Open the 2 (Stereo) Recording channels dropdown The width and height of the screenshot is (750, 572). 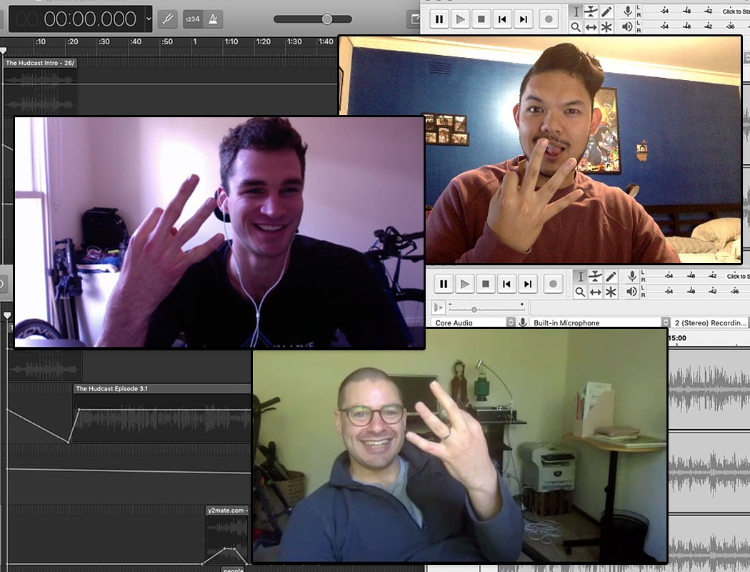710,322
